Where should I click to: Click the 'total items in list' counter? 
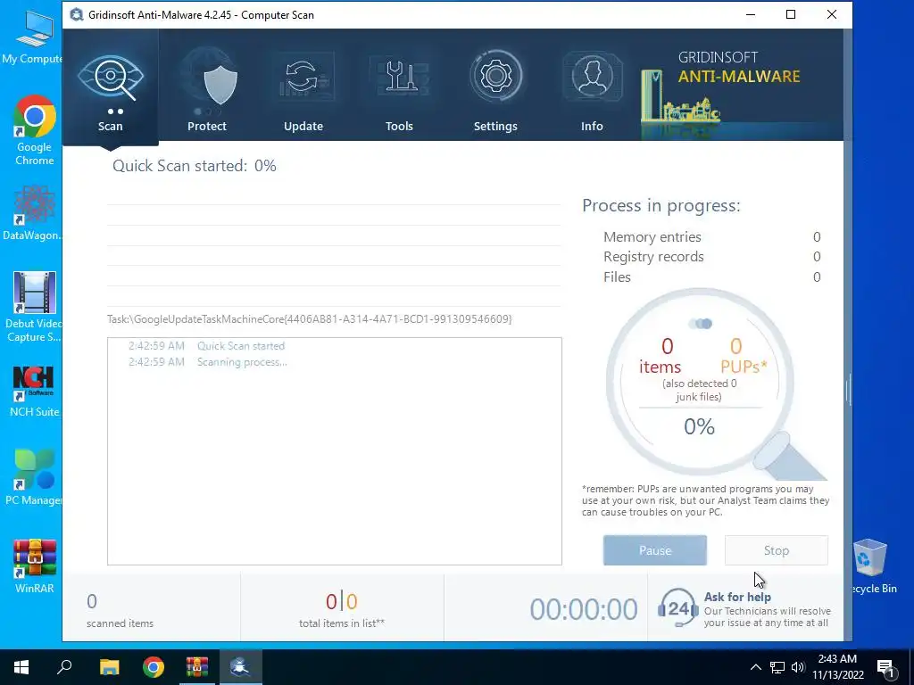pos(342,610)
